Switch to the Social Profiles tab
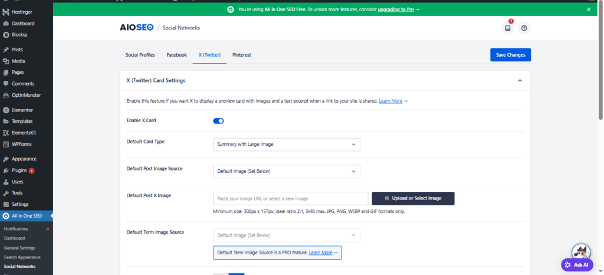This screenshot has height=275, width=604. (x=140, y=55)
